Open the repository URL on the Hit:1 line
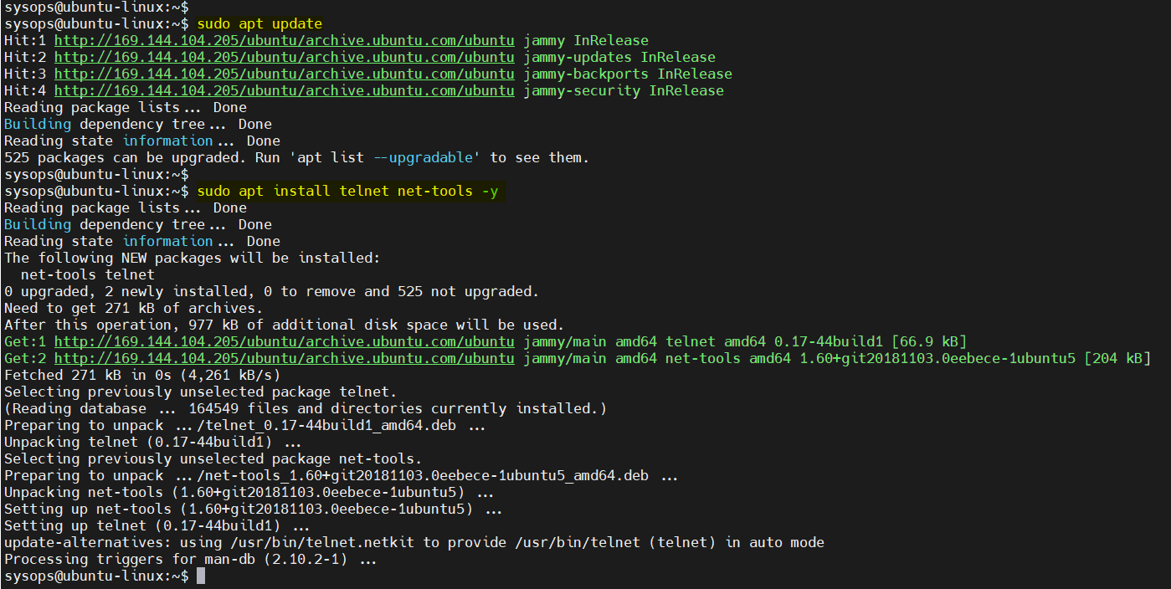The height and width of the screenshot is (589, 1171). [x=285, y=40]
